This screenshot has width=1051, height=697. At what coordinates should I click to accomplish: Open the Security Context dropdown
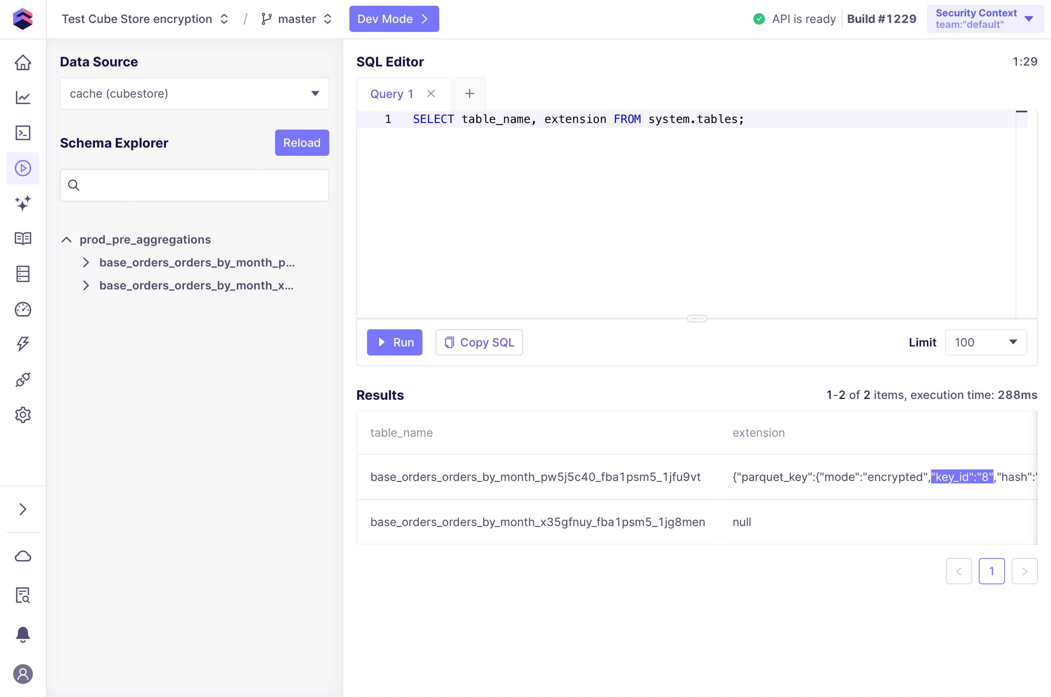(x=984, y=19)
